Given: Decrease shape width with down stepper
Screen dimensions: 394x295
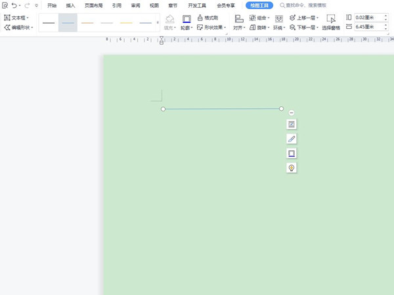Looking at the screenshot, I should pos(385,29).
